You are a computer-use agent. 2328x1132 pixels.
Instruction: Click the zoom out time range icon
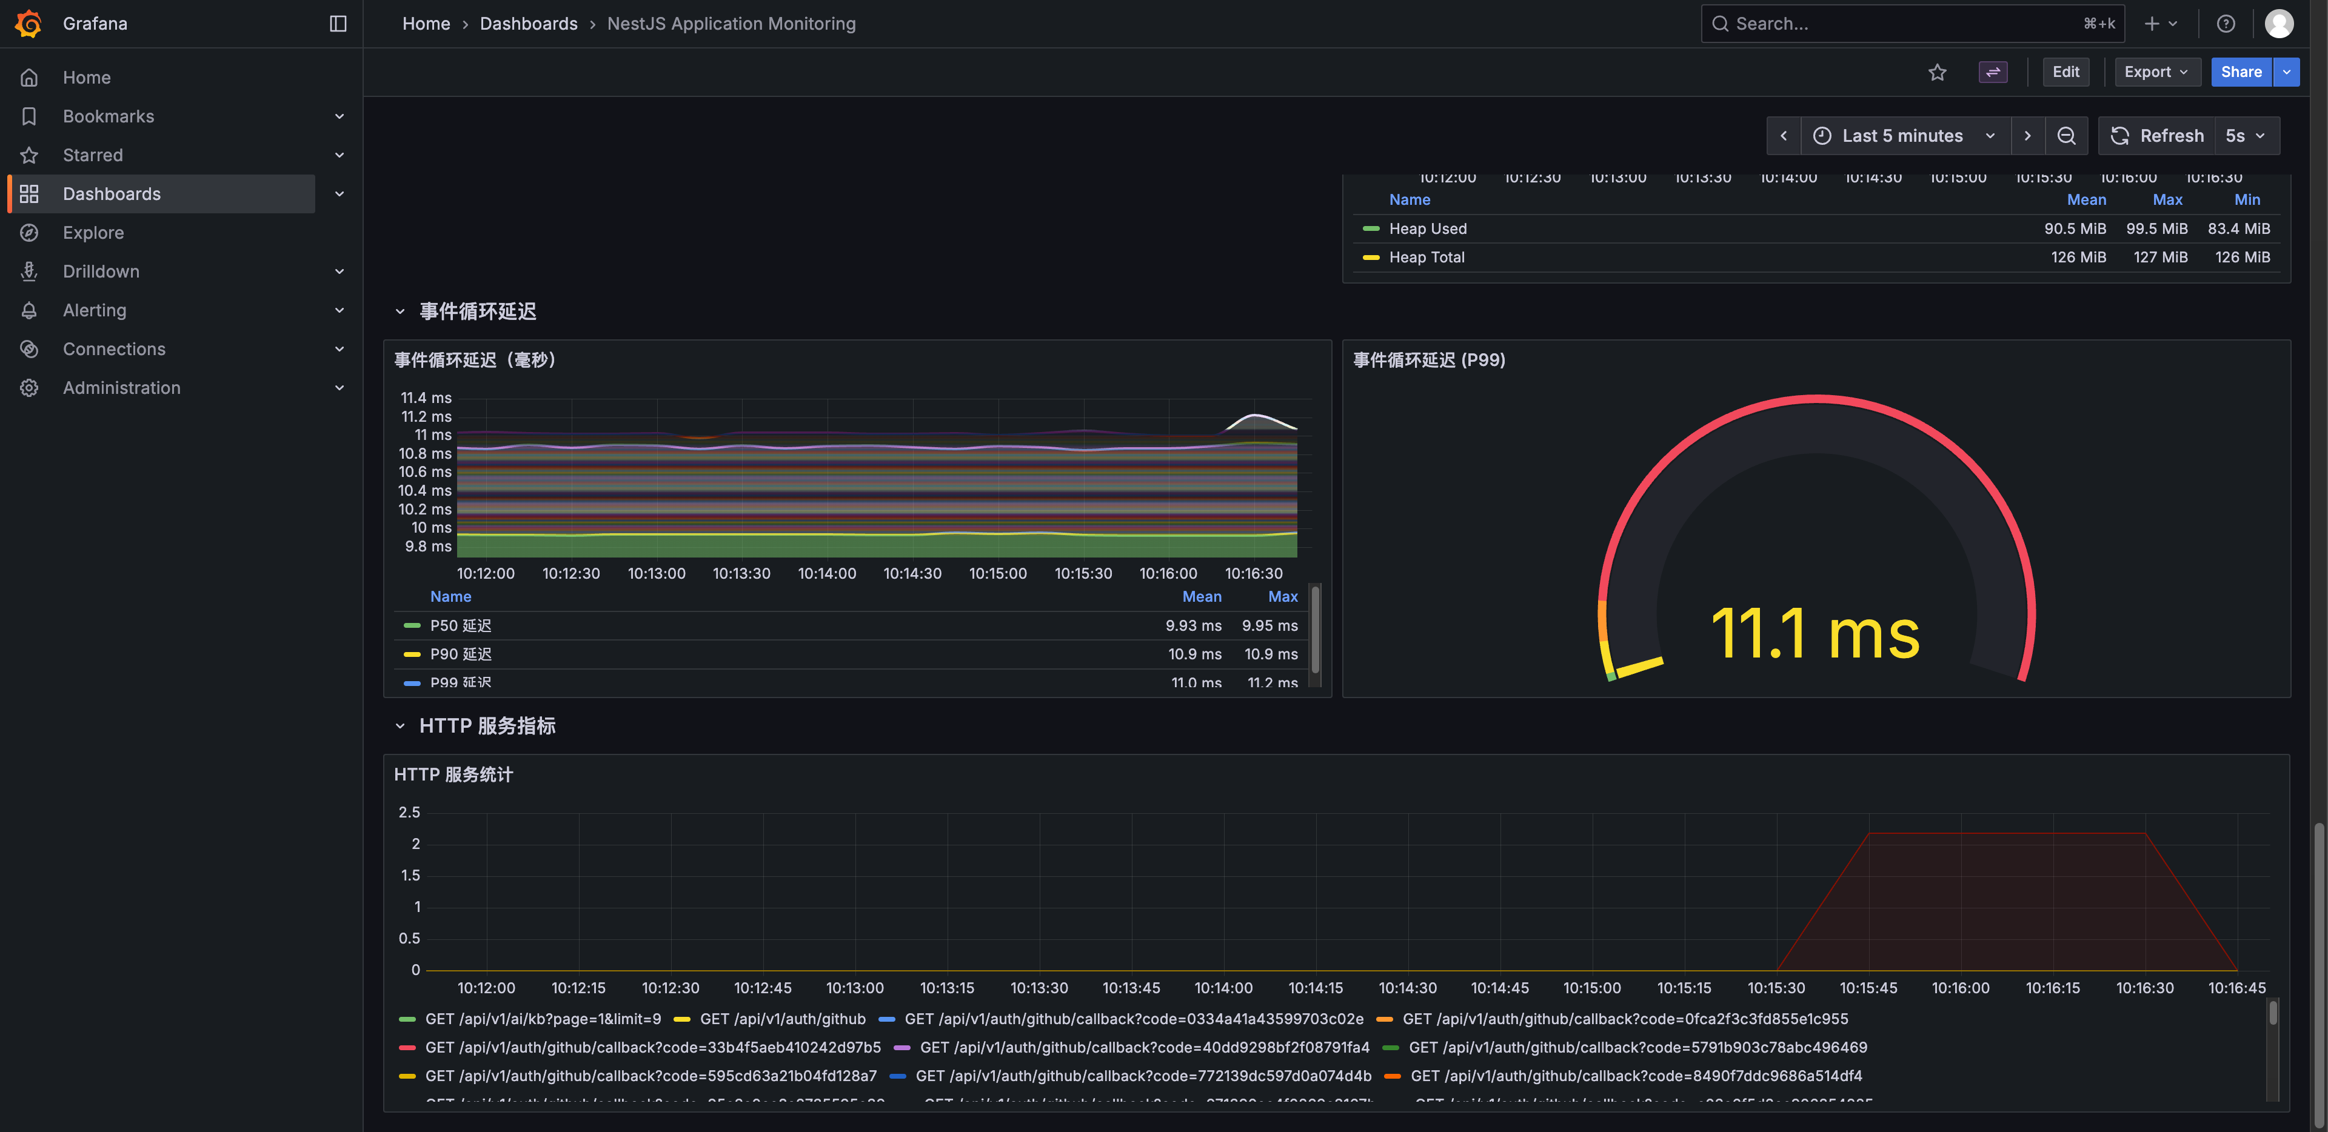click(2066, 136)
